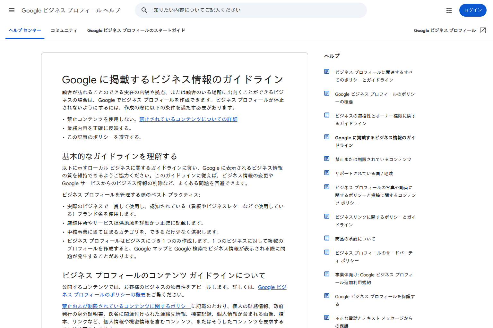Open the 禁止されているコンテンツについての詳細 link
Viewport: 493px width, 328px height.
pyautogui.click(x=188, y=119)
